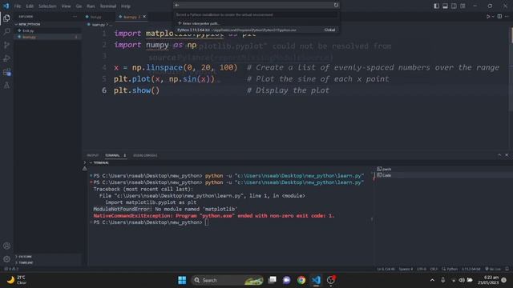Open the Terminal menu

point(108,6)
